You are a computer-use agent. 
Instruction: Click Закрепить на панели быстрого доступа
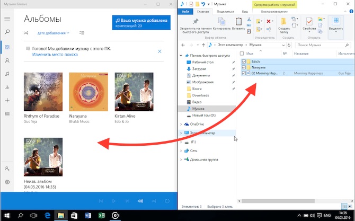point(196,26)
